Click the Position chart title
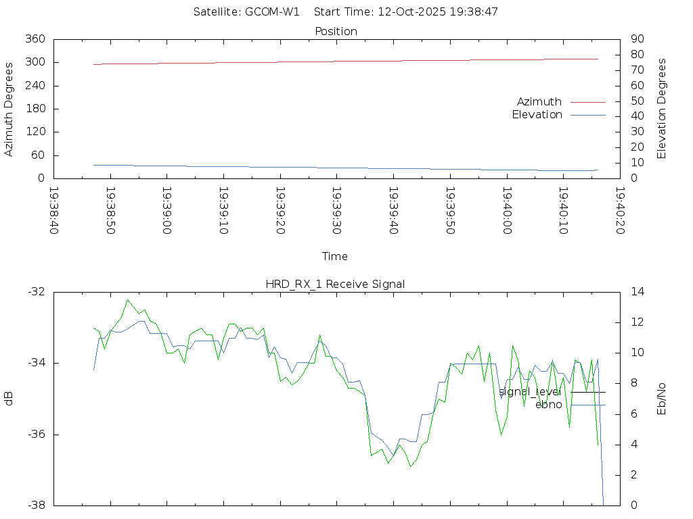Image resolution: width=693 pixels, height=519 pixels. 336,31
